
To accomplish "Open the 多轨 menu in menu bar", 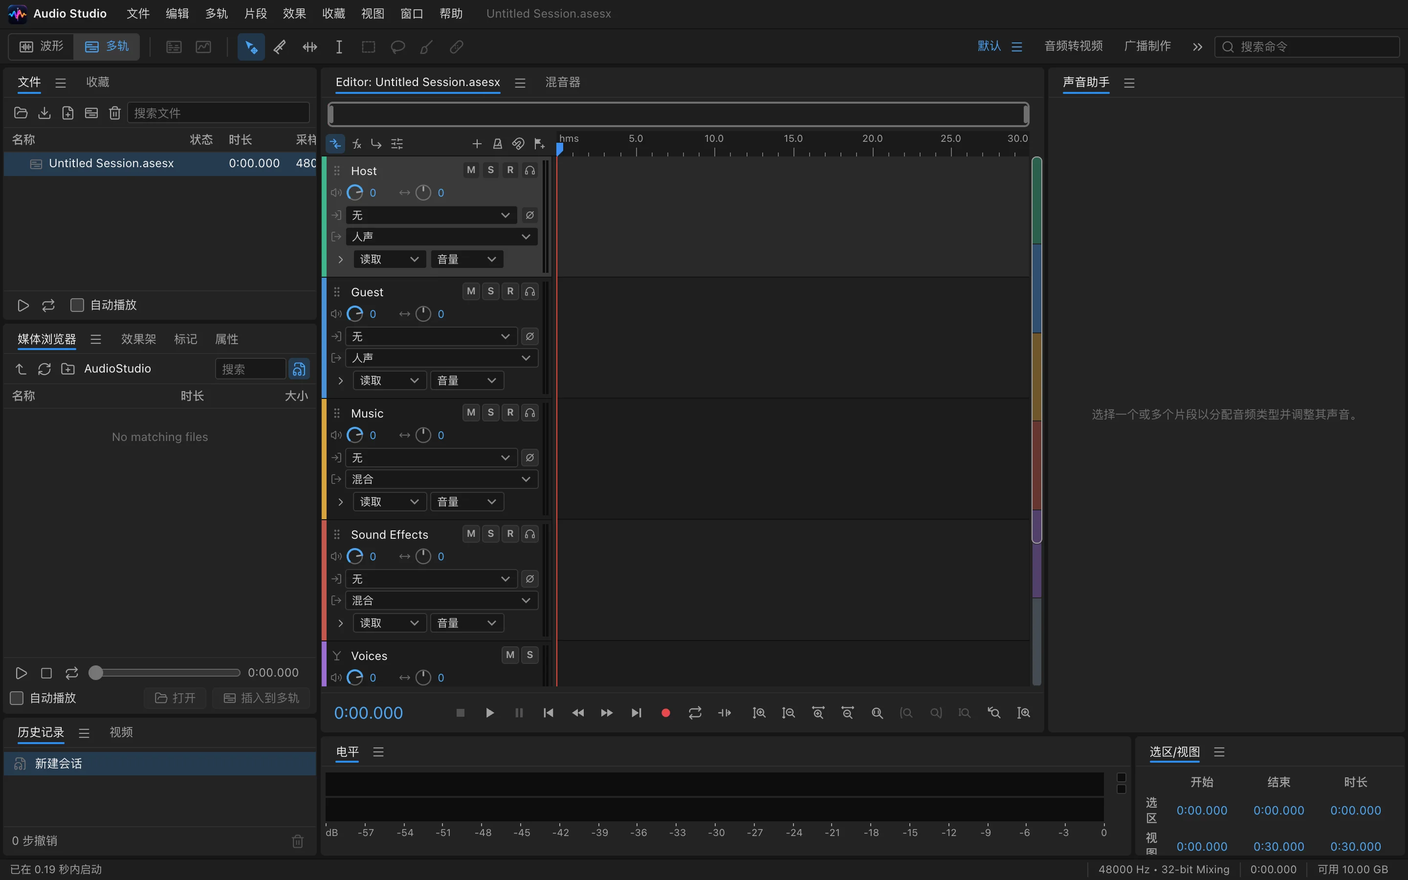I will click(x=217, y=13).
